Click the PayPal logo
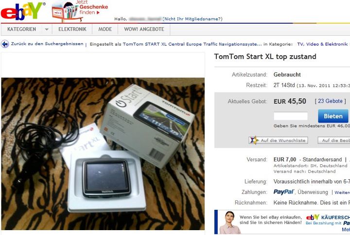This screenshot has height=235, width=350. coord(284,192)
